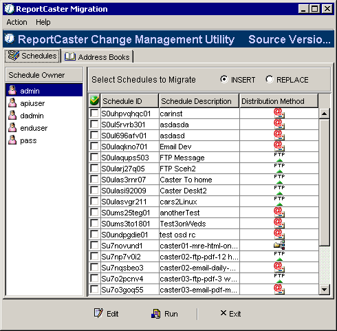
Task: Click the Run icon at bottom
Action: click(156, 314)
